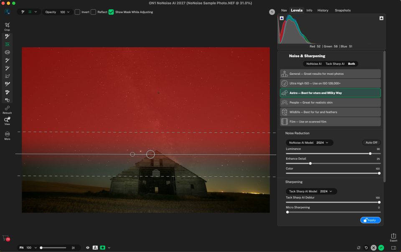Open the shopping cart with 29 badge
The height and width of the screenshot is (252, 401).
pyautogui.click(x=6, y=238)
